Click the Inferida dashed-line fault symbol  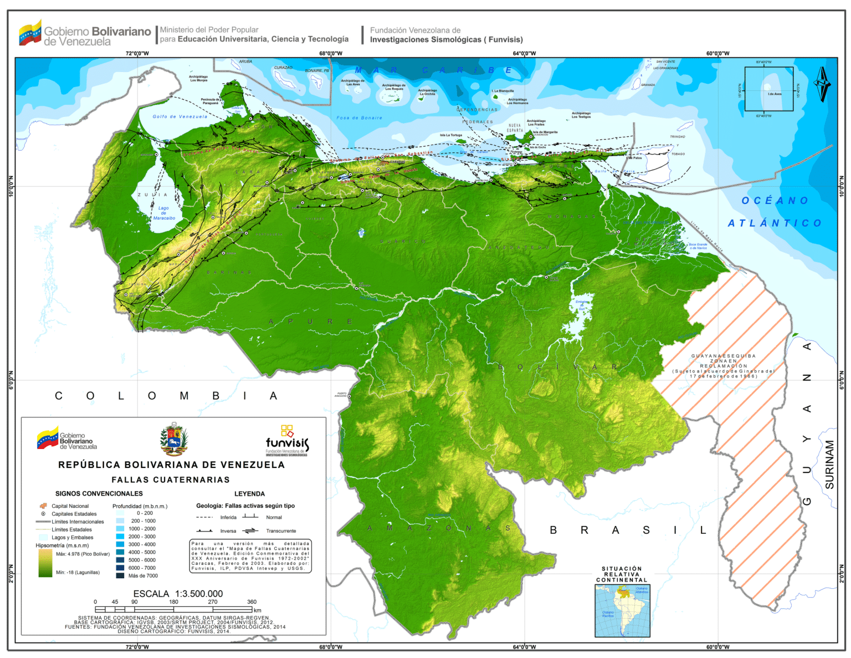click(x=204, y=517)
